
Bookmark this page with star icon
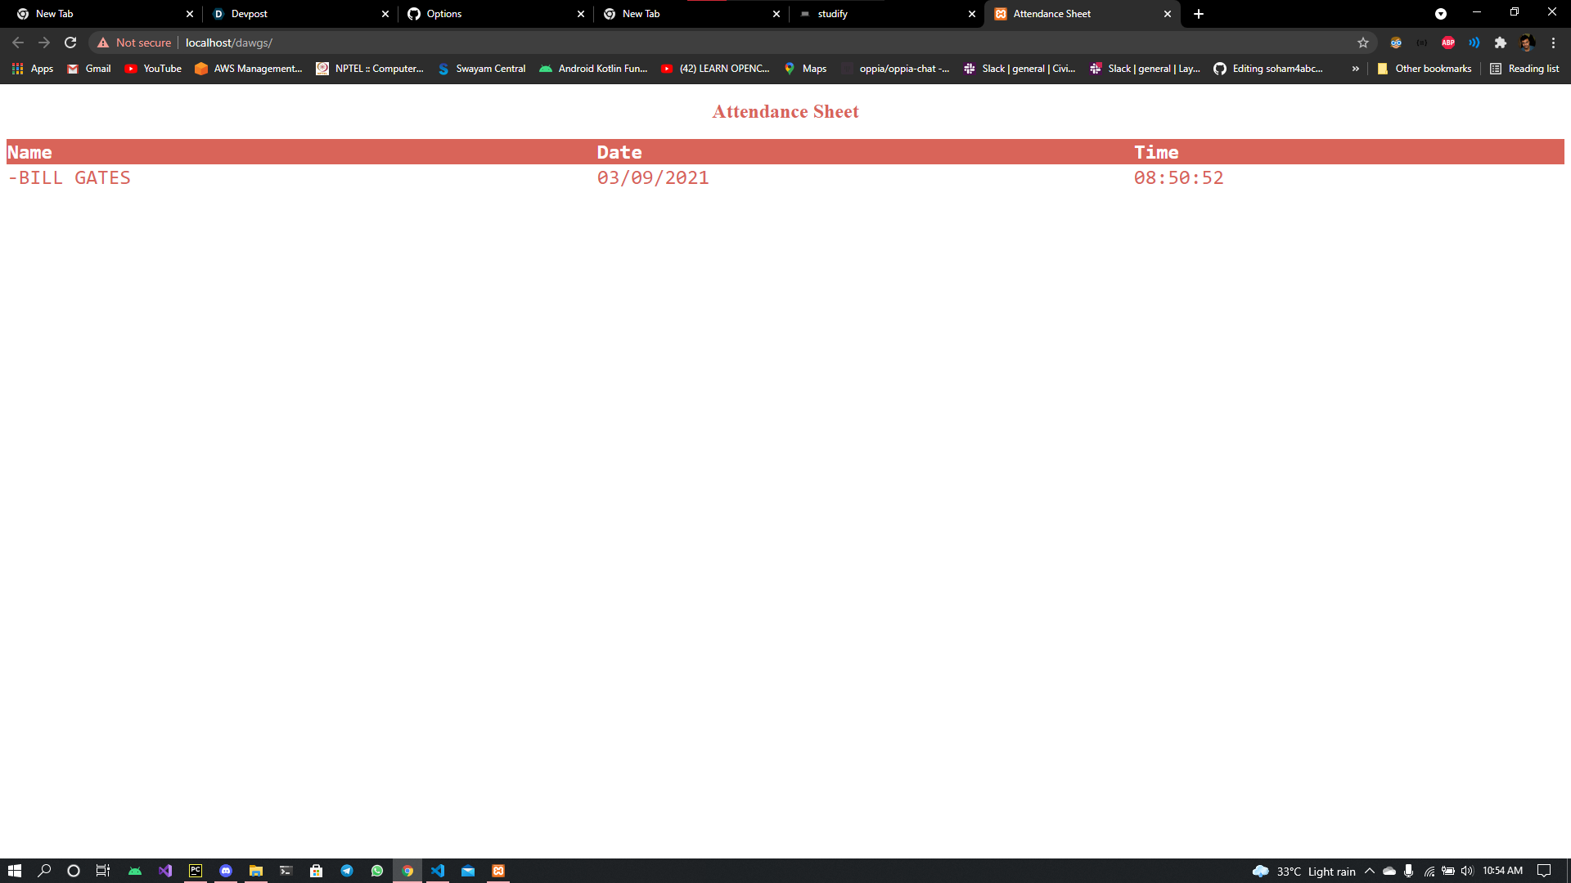[x=1363, y=43]
